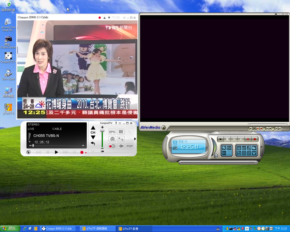Click the channel list icon in AVerTV panel
Screen dimensions: 290x232
coord(249,153)
